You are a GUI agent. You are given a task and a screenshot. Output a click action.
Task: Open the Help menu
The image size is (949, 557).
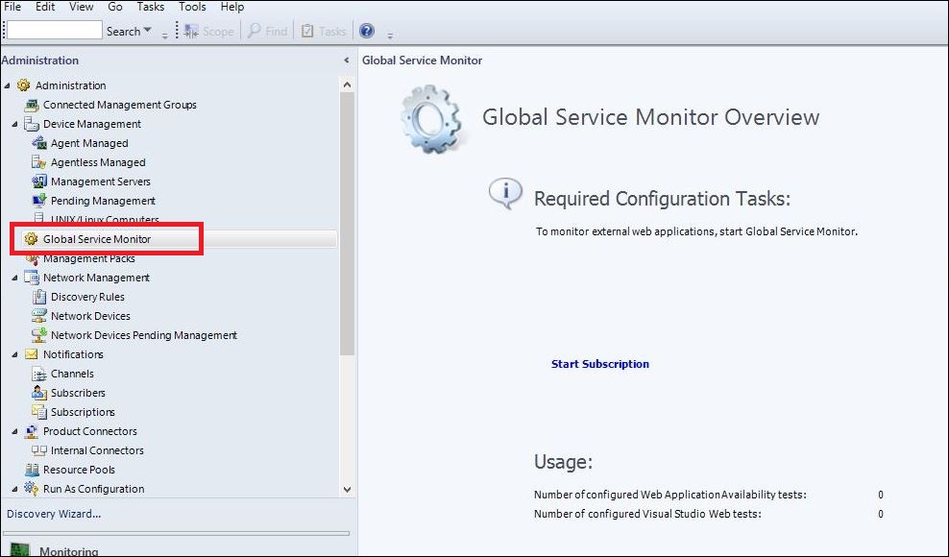pos(232,7)
